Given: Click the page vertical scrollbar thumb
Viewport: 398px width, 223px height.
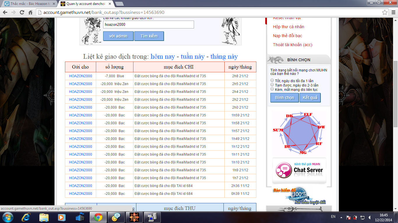Looking at the screenshot, I should [395, 94].
